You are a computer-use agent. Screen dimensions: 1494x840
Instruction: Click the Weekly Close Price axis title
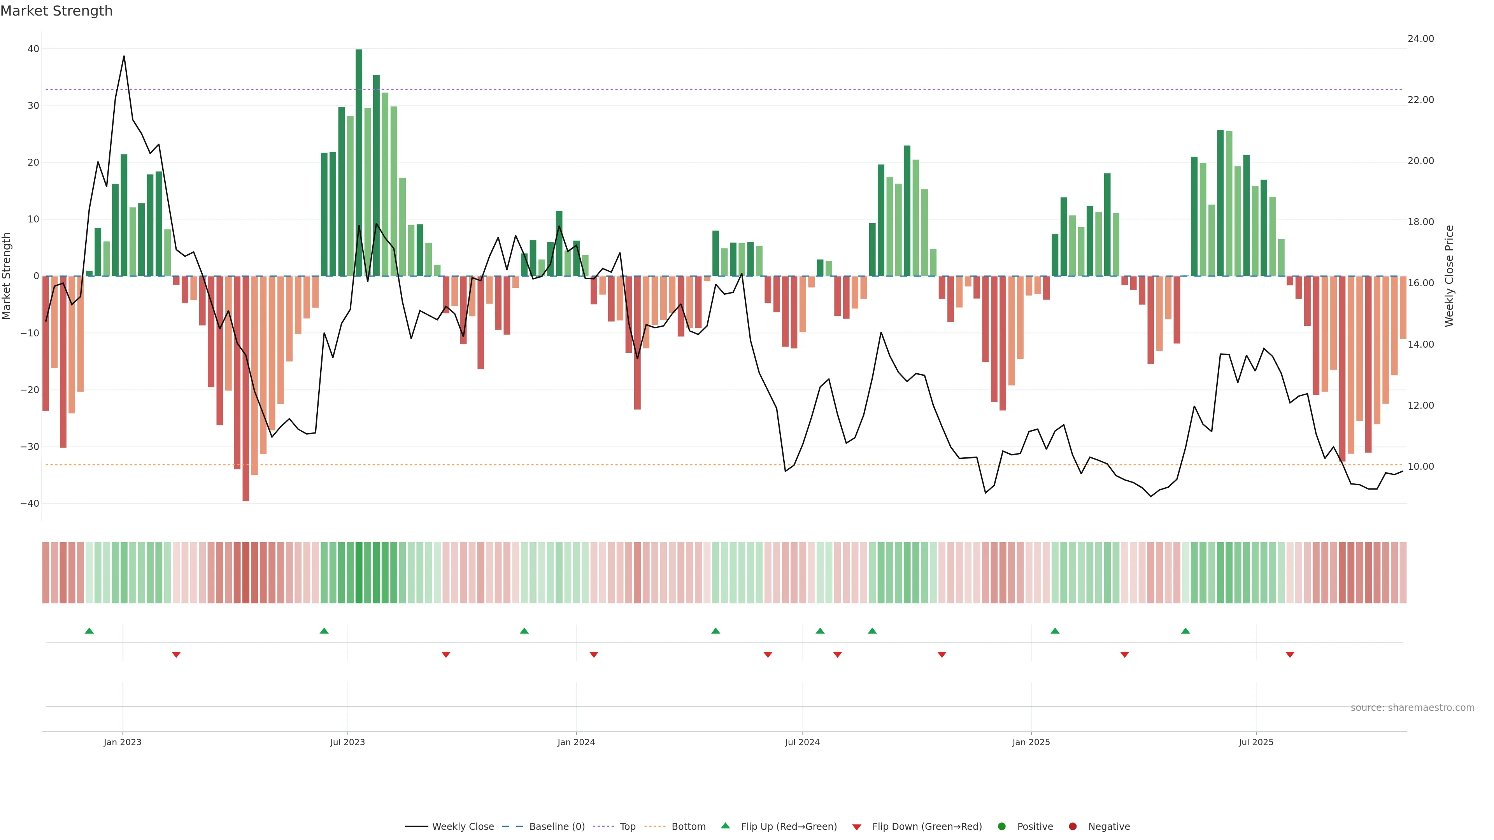coord(1449,276)
